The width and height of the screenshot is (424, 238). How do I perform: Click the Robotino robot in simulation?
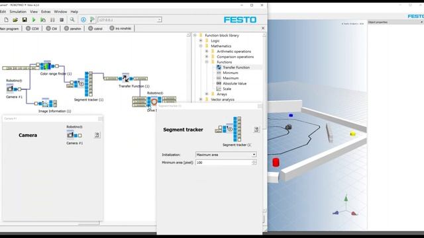pos(288,127)
